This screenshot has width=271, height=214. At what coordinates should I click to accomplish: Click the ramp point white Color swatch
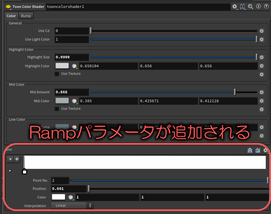tap(58, 197)
